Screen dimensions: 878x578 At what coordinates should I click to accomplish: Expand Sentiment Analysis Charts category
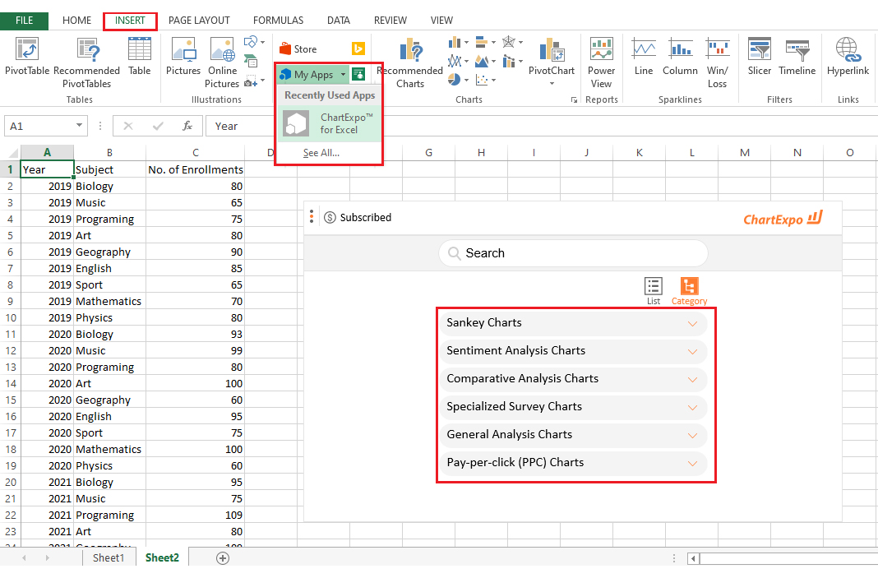tap(573, 351)
